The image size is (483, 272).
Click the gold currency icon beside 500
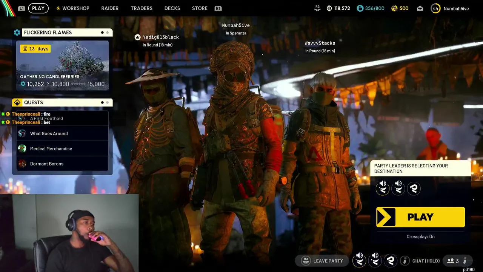tap(394, 8)
